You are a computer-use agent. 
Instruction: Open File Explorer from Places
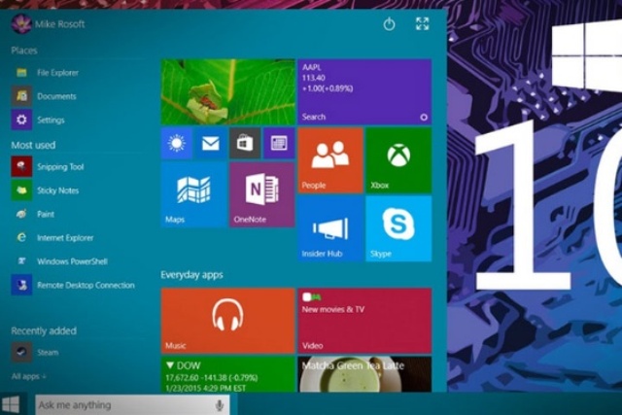click(x=58, y=73)
